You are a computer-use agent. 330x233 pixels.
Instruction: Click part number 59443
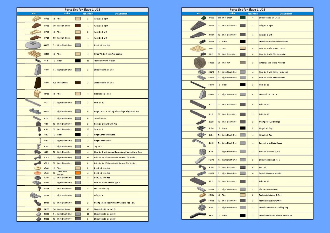[211, 41]
